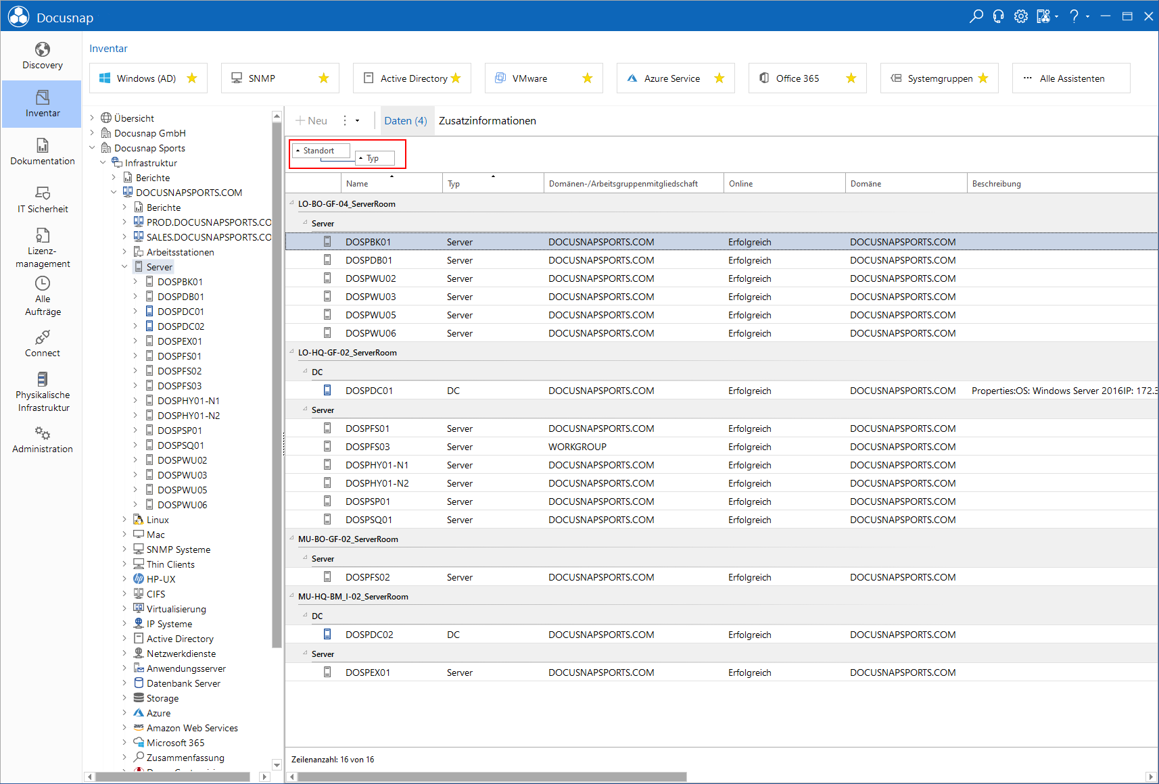Click the Zusammenfassung tree node icon
Image resolution: width=1159 pixels, height=784 pixels.
[139, 757]
